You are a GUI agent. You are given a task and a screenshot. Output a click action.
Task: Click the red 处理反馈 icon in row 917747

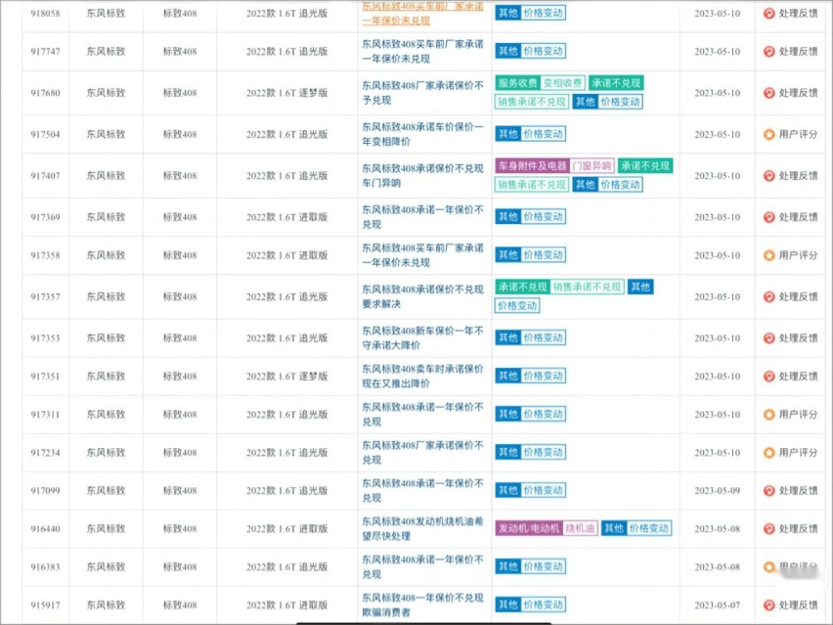[768, 52]
